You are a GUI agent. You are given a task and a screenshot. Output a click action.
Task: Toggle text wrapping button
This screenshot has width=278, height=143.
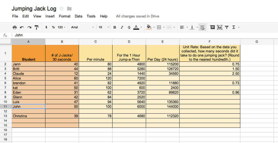coord(202,27)
